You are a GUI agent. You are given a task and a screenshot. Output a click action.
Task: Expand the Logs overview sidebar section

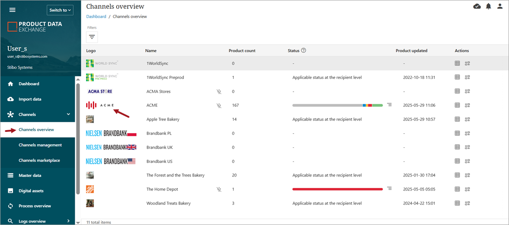68,221
